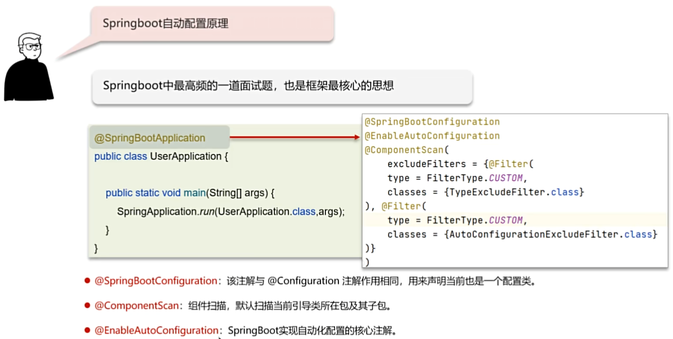This screenshot has height=339, width=673.
Task: Click red '@ComponentScan' bullet label
Action: tap(137, 306)
